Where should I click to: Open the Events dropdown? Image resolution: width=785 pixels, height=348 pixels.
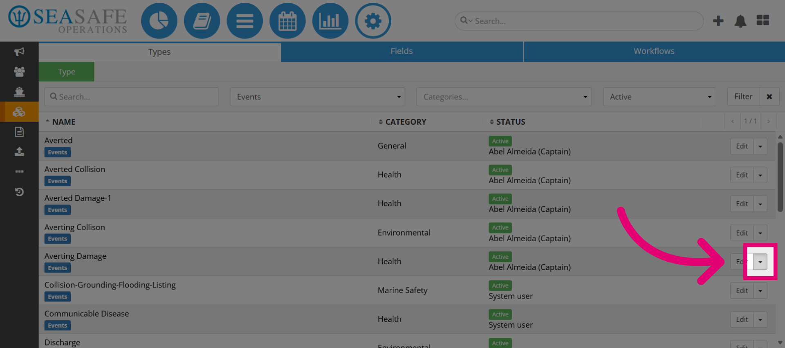tap(317, 97)
